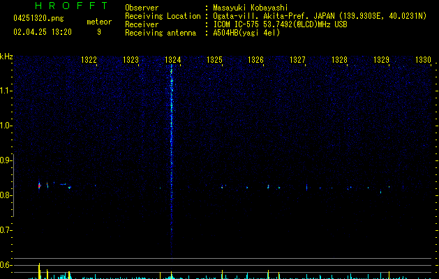Select the filename 04251320.png

(x=38, y=19)
